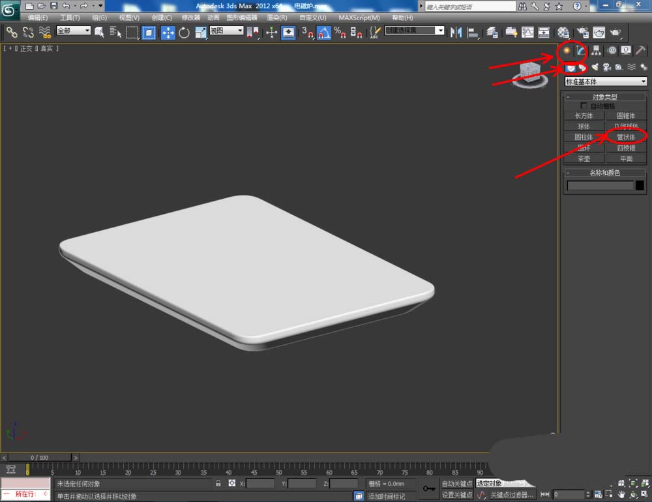
Task: Activate the Rotate tool
Action: pos(184,32)
